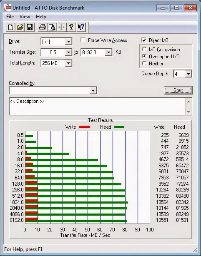Select the Overlapped I/O radio button

144,56
